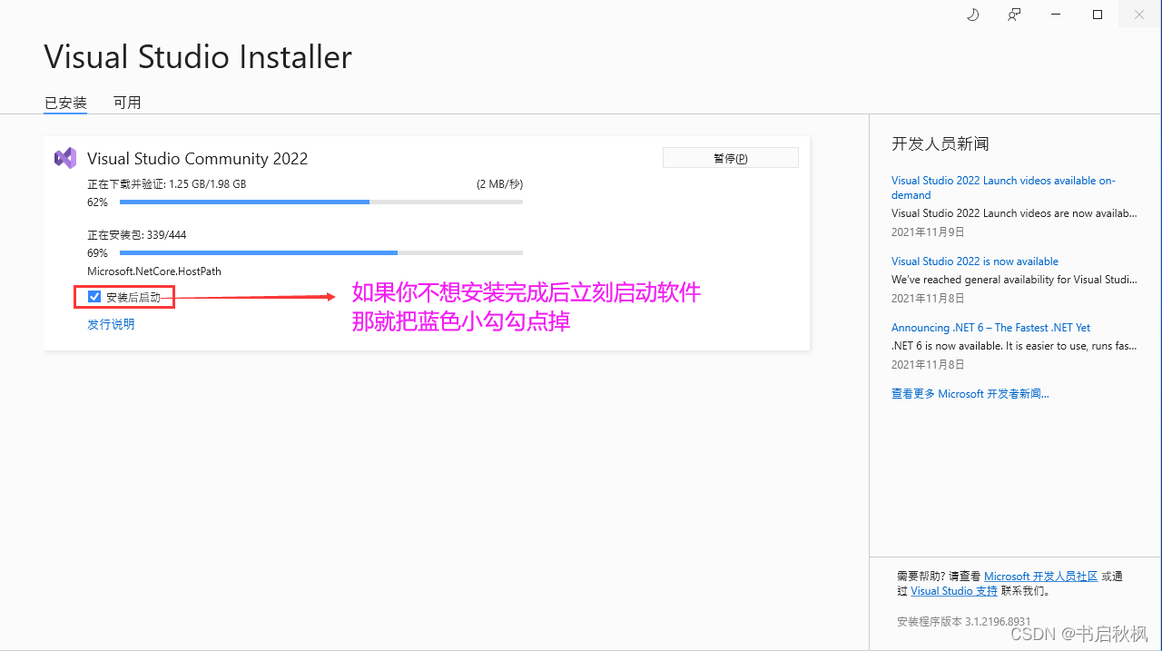Click the 暂停(P) button
The image size is (1162, 651).
pyautogui.click(x=731, y=158)
